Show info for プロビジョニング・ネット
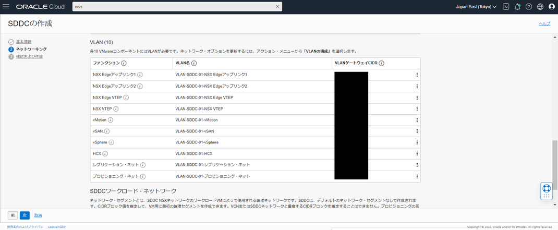 pyautogui.click(x=143, y=177)
